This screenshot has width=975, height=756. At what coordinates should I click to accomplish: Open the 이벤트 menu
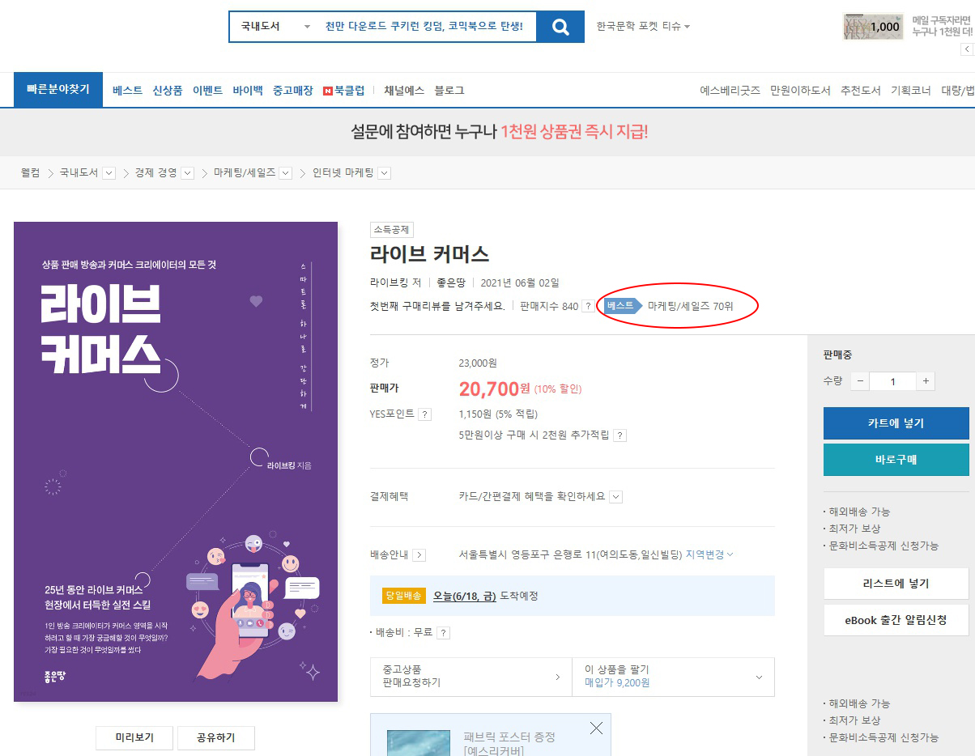(207, 91)
